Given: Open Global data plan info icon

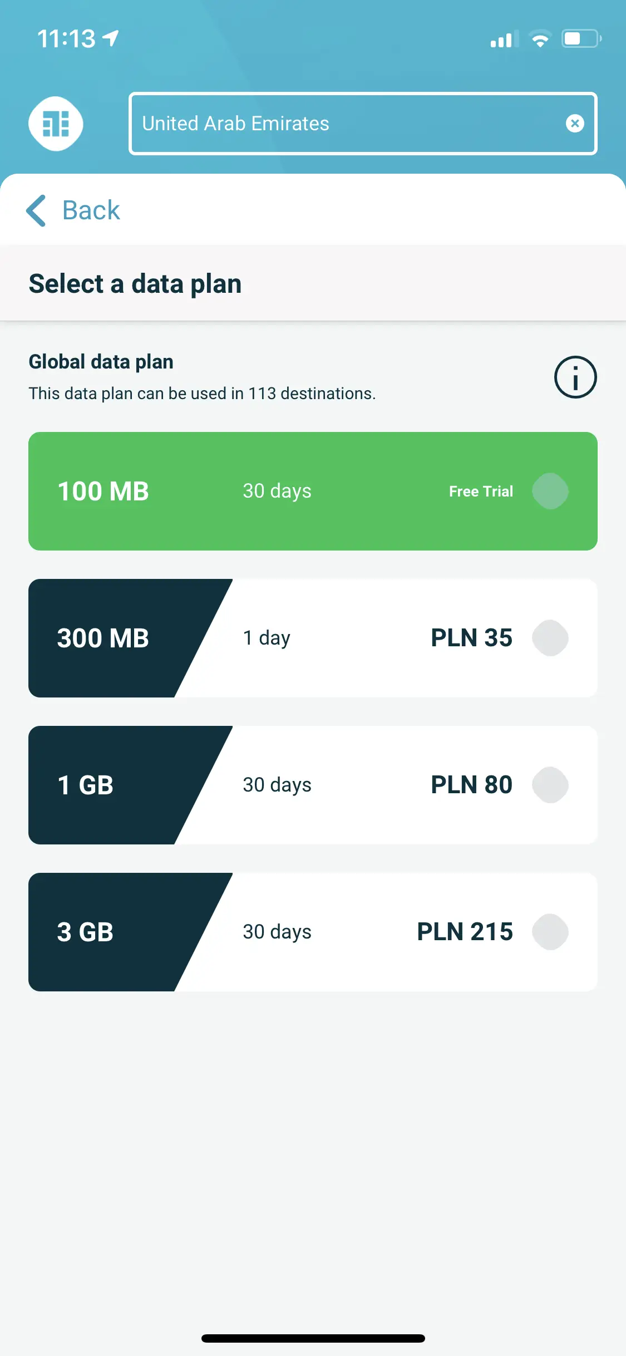Looking at the screenshot, I should (x=575, y=377).
